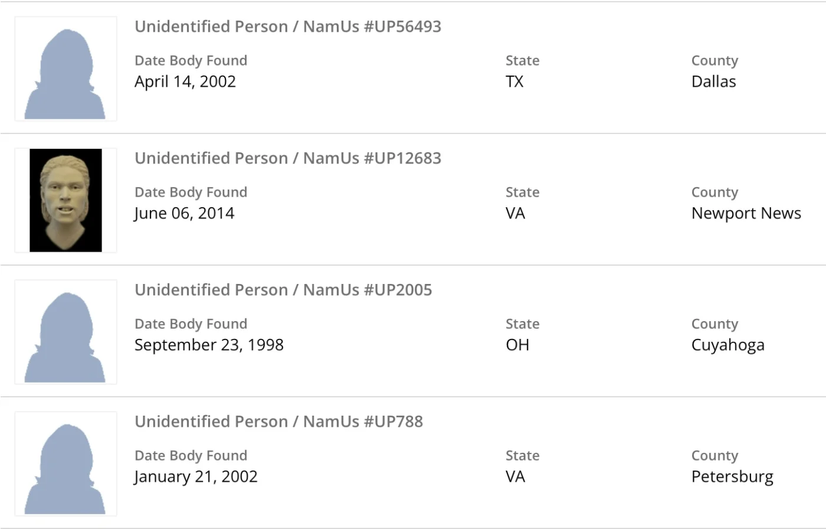Click the TX state value
826x529 pixels.
pos(514,81)
